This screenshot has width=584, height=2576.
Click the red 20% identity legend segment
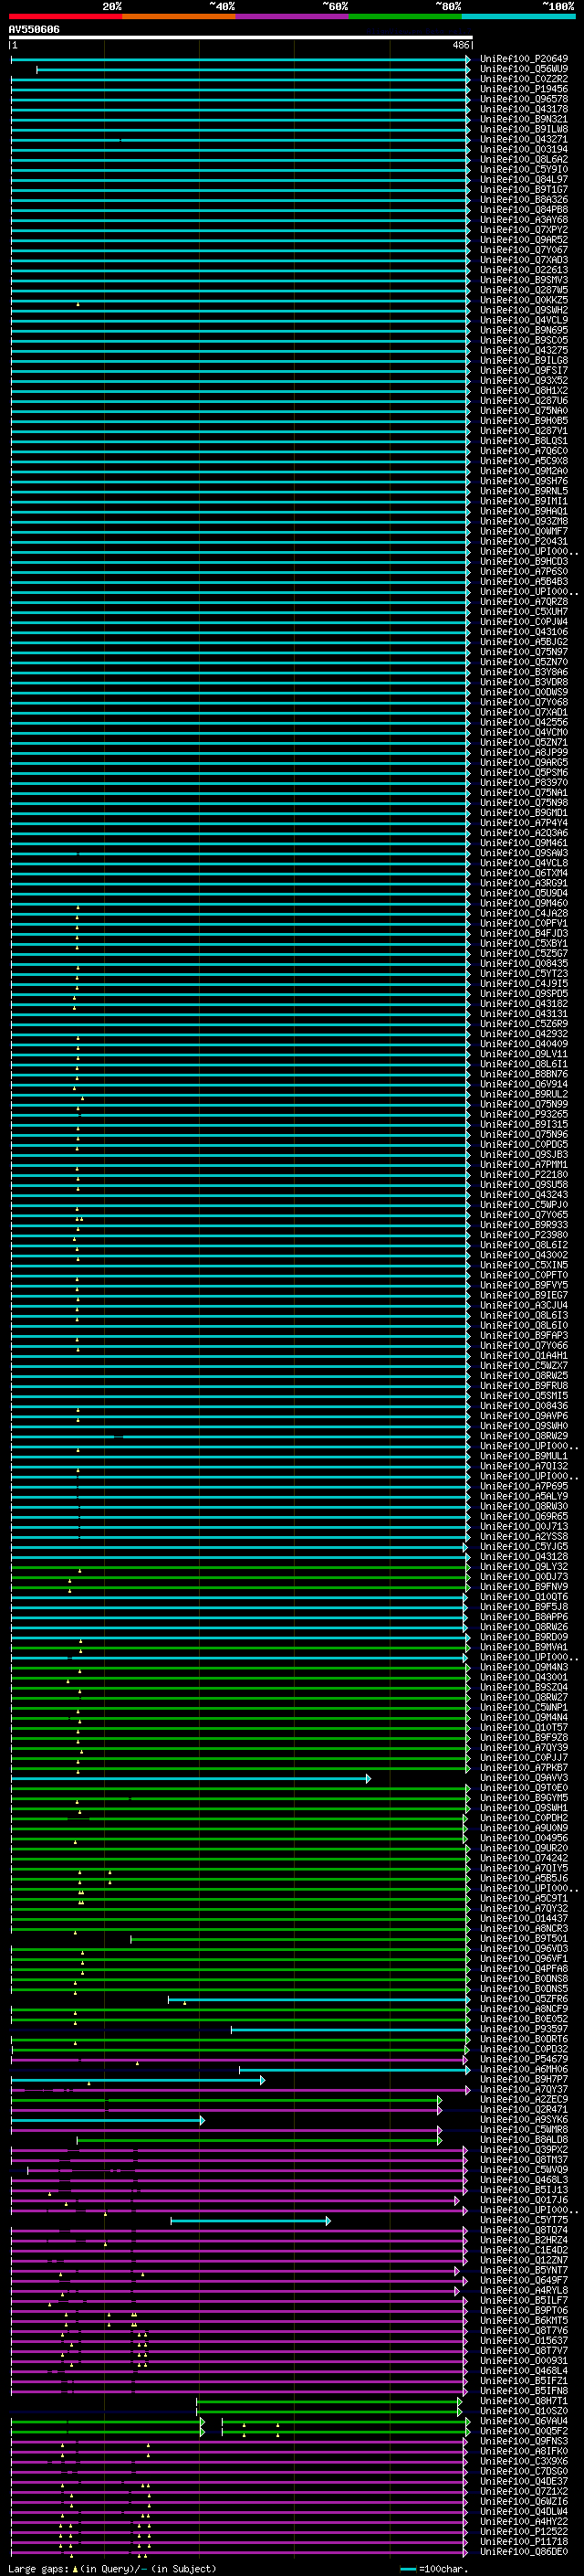[x=65, y=16]
